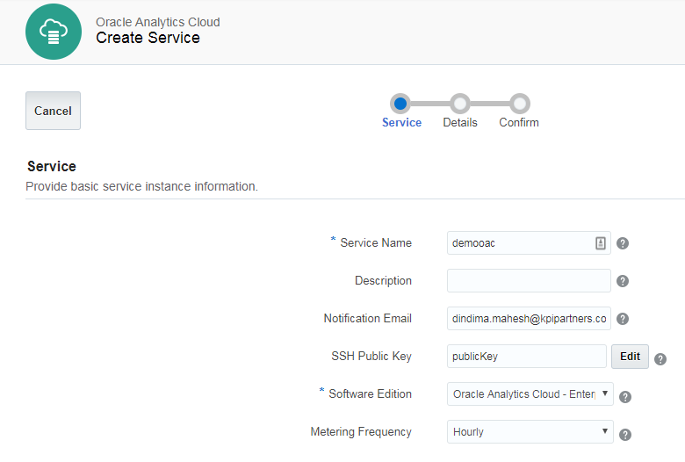Show help for Notification Email

point(623,319)
